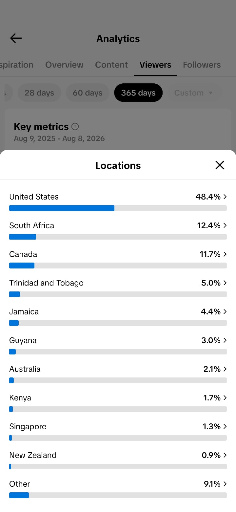Screen dimensions: 236x512
Task: Switch to the Overview tab
Action: tap(64, 65)
